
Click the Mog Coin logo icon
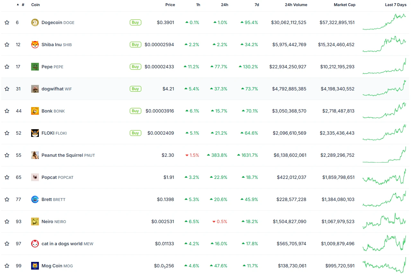click(35, 266)
